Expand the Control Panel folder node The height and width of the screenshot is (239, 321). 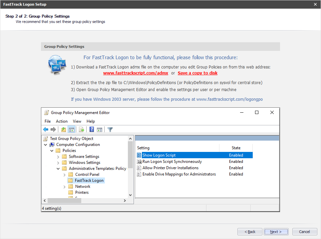click(64, 175)
